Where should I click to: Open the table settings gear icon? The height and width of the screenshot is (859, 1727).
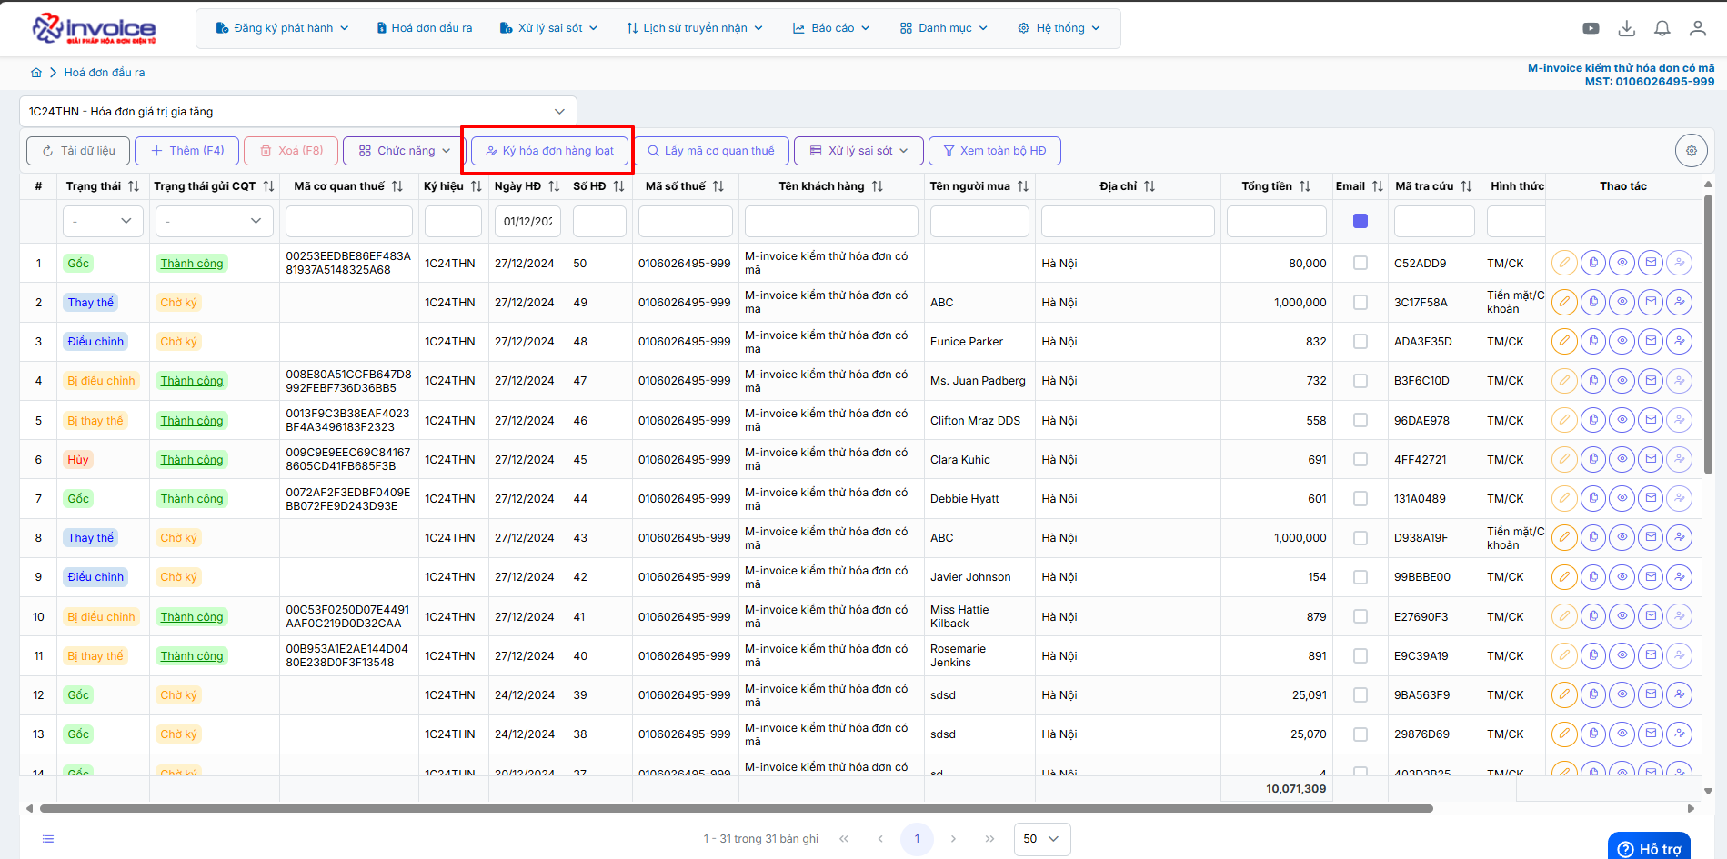[x=1692, y=151]
